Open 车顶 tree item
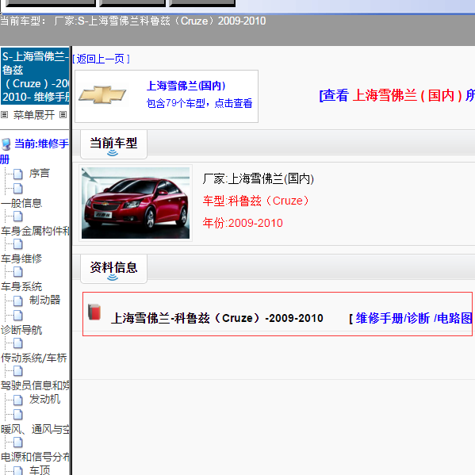Image resolution: width=475 pixels, height=475 pixels. click(x=40, y=470)
